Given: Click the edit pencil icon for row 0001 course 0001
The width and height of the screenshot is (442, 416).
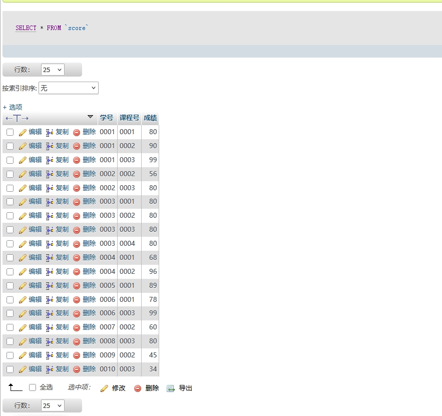Looking at the screenshot, I should (23, 133).
